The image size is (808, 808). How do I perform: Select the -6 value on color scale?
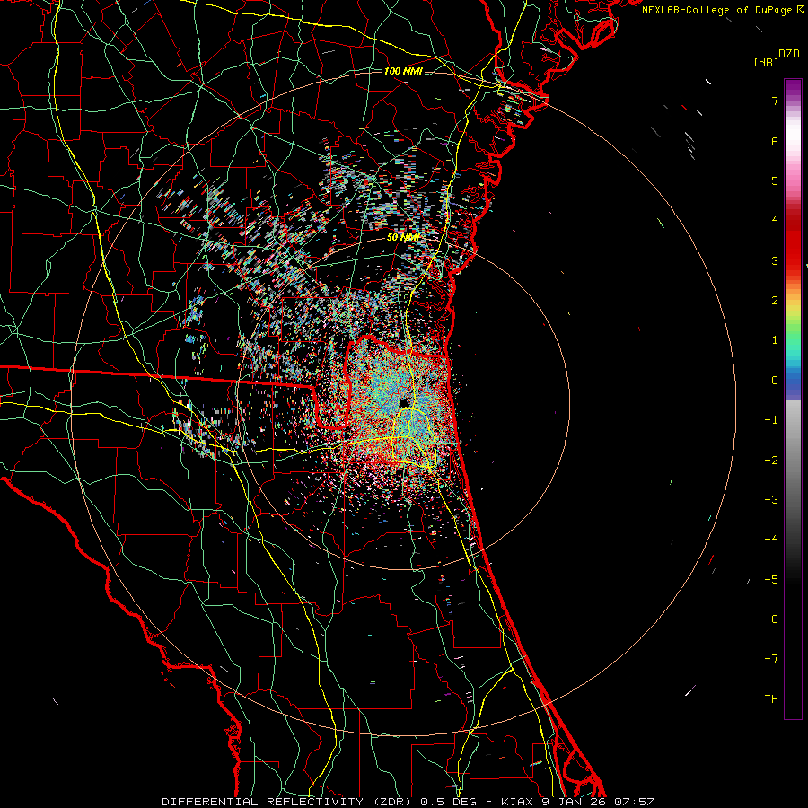pos(771,619)
